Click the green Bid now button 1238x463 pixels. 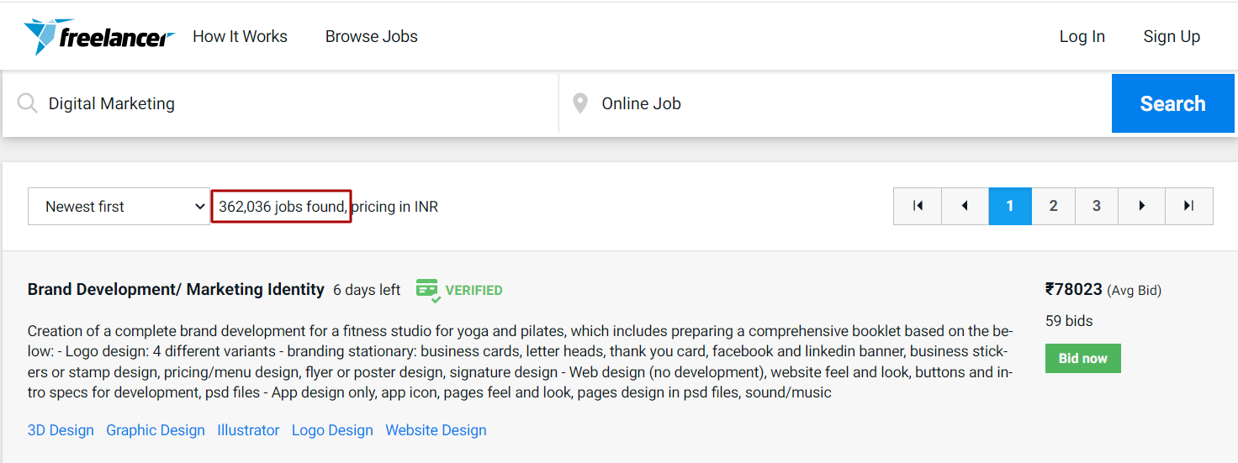(x=1082, y=358)
